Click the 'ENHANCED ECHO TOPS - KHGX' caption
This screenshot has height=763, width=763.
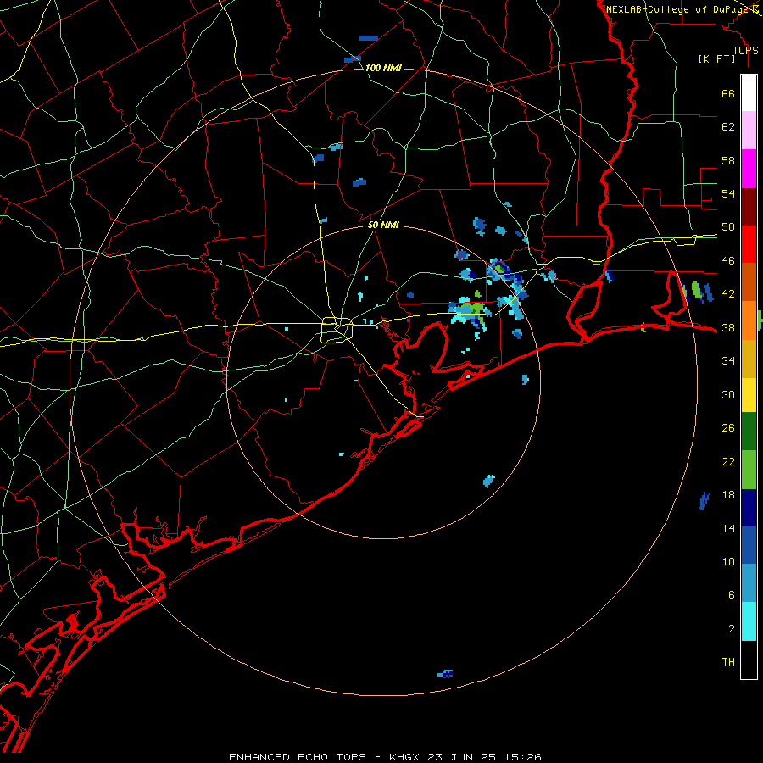pyautogui.click(x=324, y=757)
